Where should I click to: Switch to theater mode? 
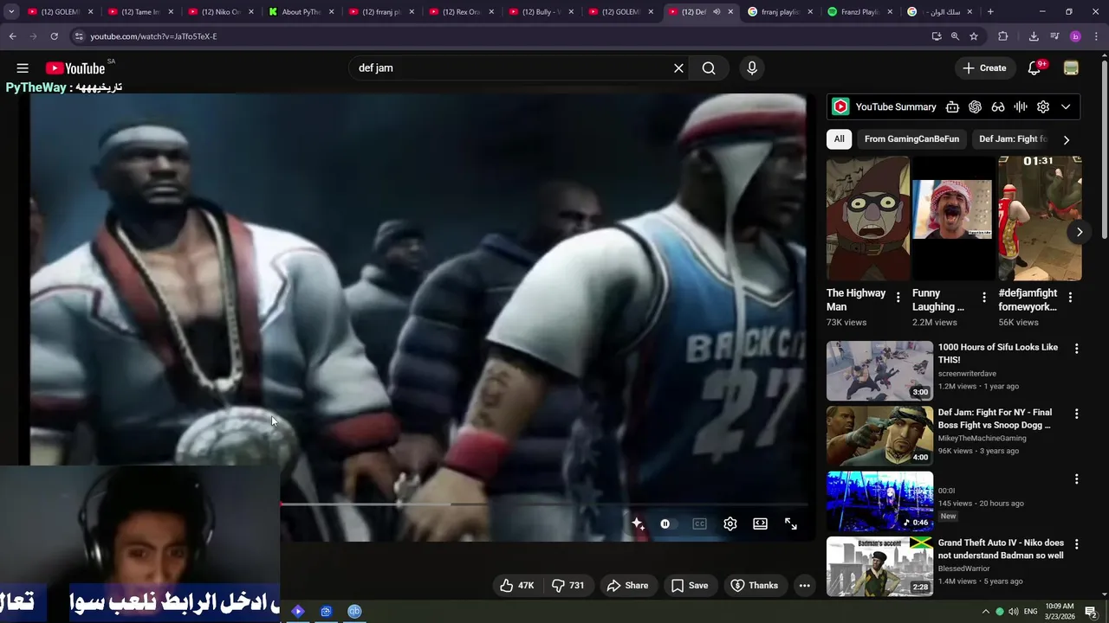[x=760, y=523]
